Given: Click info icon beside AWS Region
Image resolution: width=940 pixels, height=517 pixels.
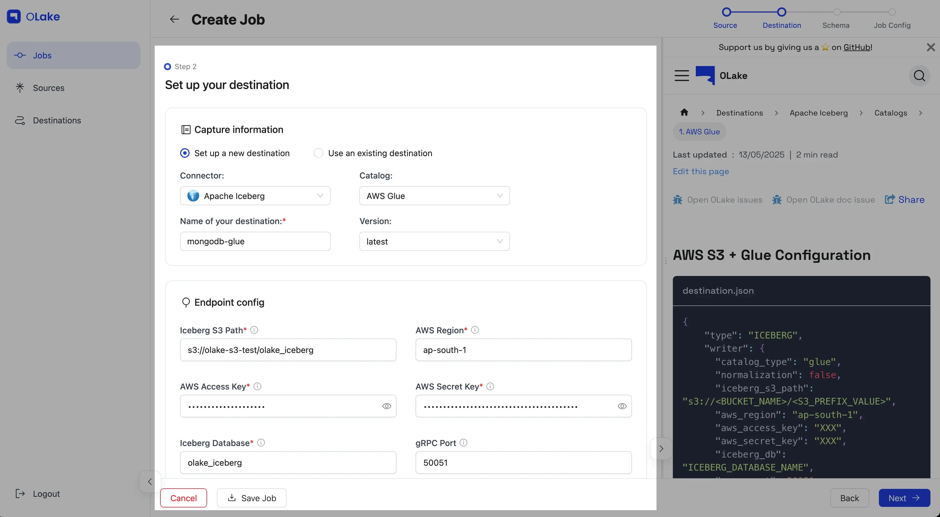Looking at the screenshot, I should 475,330.
